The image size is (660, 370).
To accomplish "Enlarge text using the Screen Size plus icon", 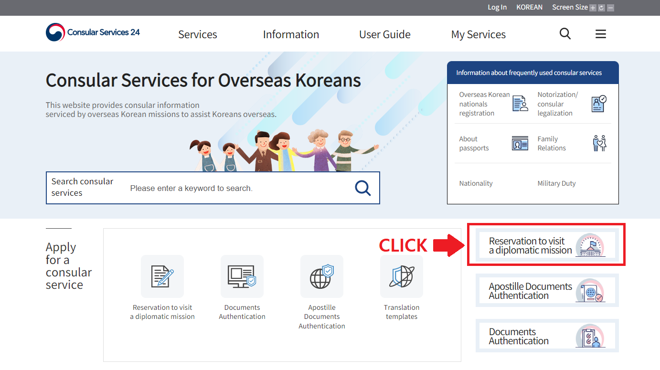I will click(592, 8).
